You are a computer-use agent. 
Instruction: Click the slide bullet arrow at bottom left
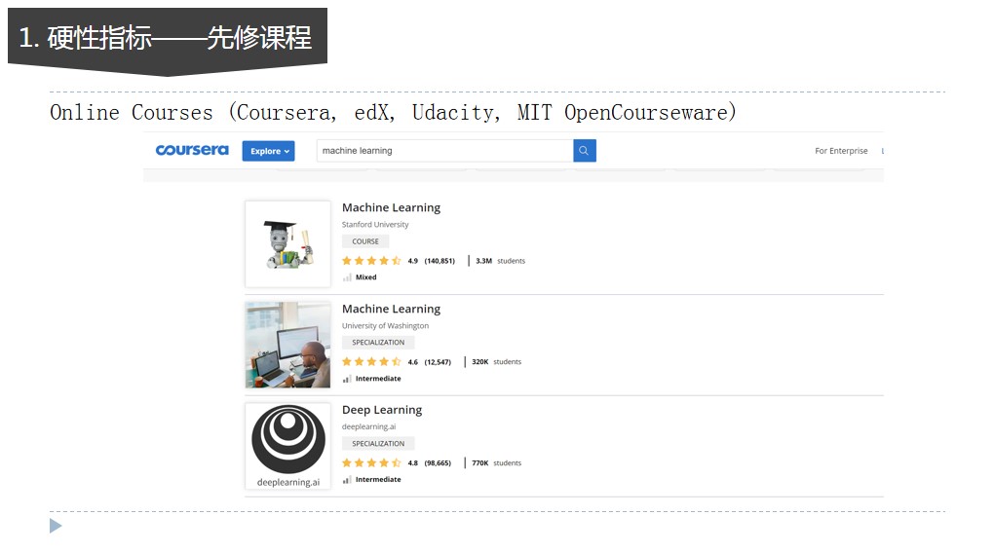point(56,526)
